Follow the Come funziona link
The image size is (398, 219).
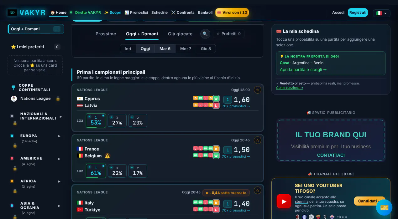tap(290, 88)
